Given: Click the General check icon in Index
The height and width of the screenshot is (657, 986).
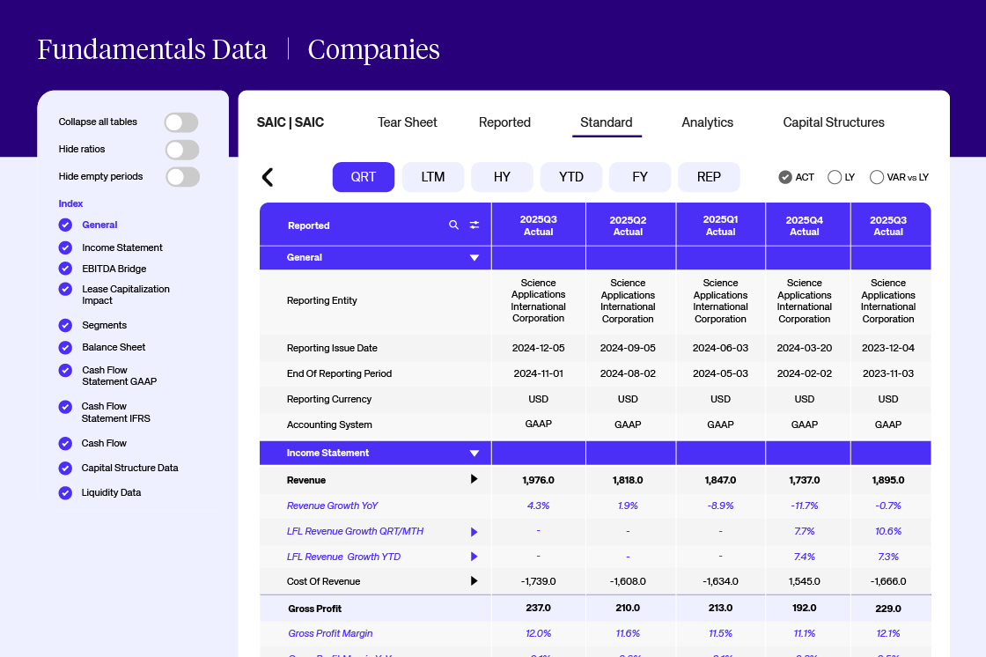Looking at the screenshot, I should [x=65, y=225].
